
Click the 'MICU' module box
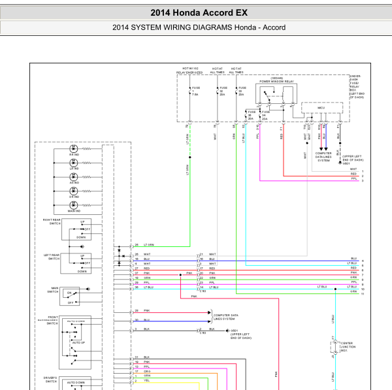pos(322,108)
